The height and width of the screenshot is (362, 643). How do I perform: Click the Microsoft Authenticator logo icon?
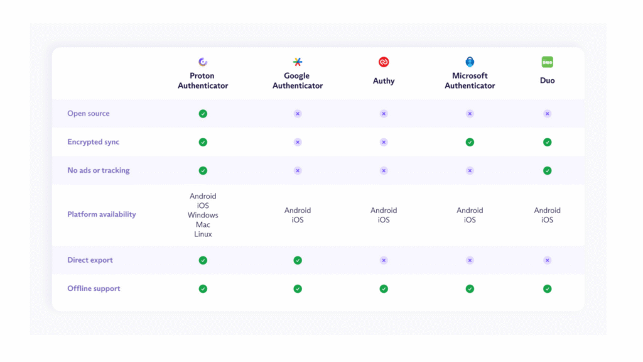pos(470,62)
